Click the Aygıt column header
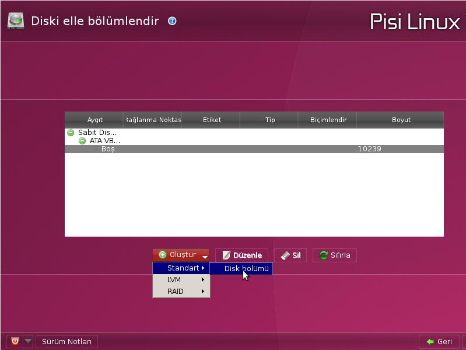This screenshot has height=350, width=466. click(94, 120)
